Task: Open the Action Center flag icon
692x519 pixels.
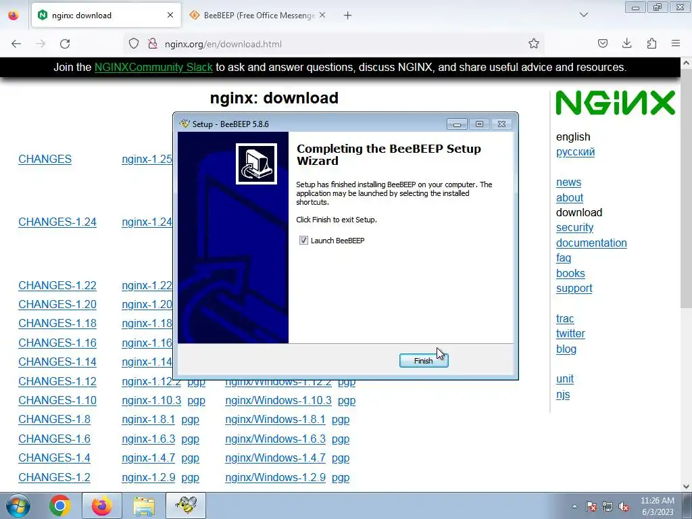Action: tap(591, 507)
